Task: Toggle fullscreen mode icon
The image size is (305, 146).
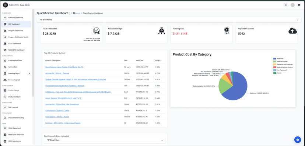Action: pos(286,5)
